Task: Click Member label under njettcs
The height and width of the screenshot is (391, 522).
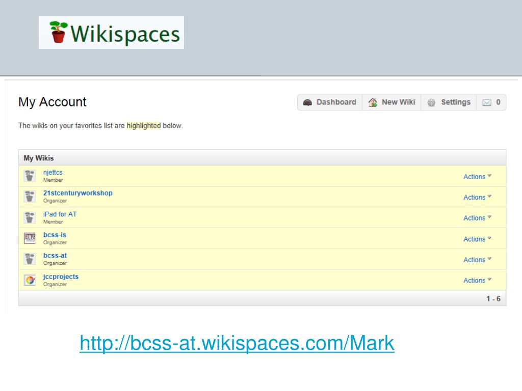Action: (x=53, y=180)
